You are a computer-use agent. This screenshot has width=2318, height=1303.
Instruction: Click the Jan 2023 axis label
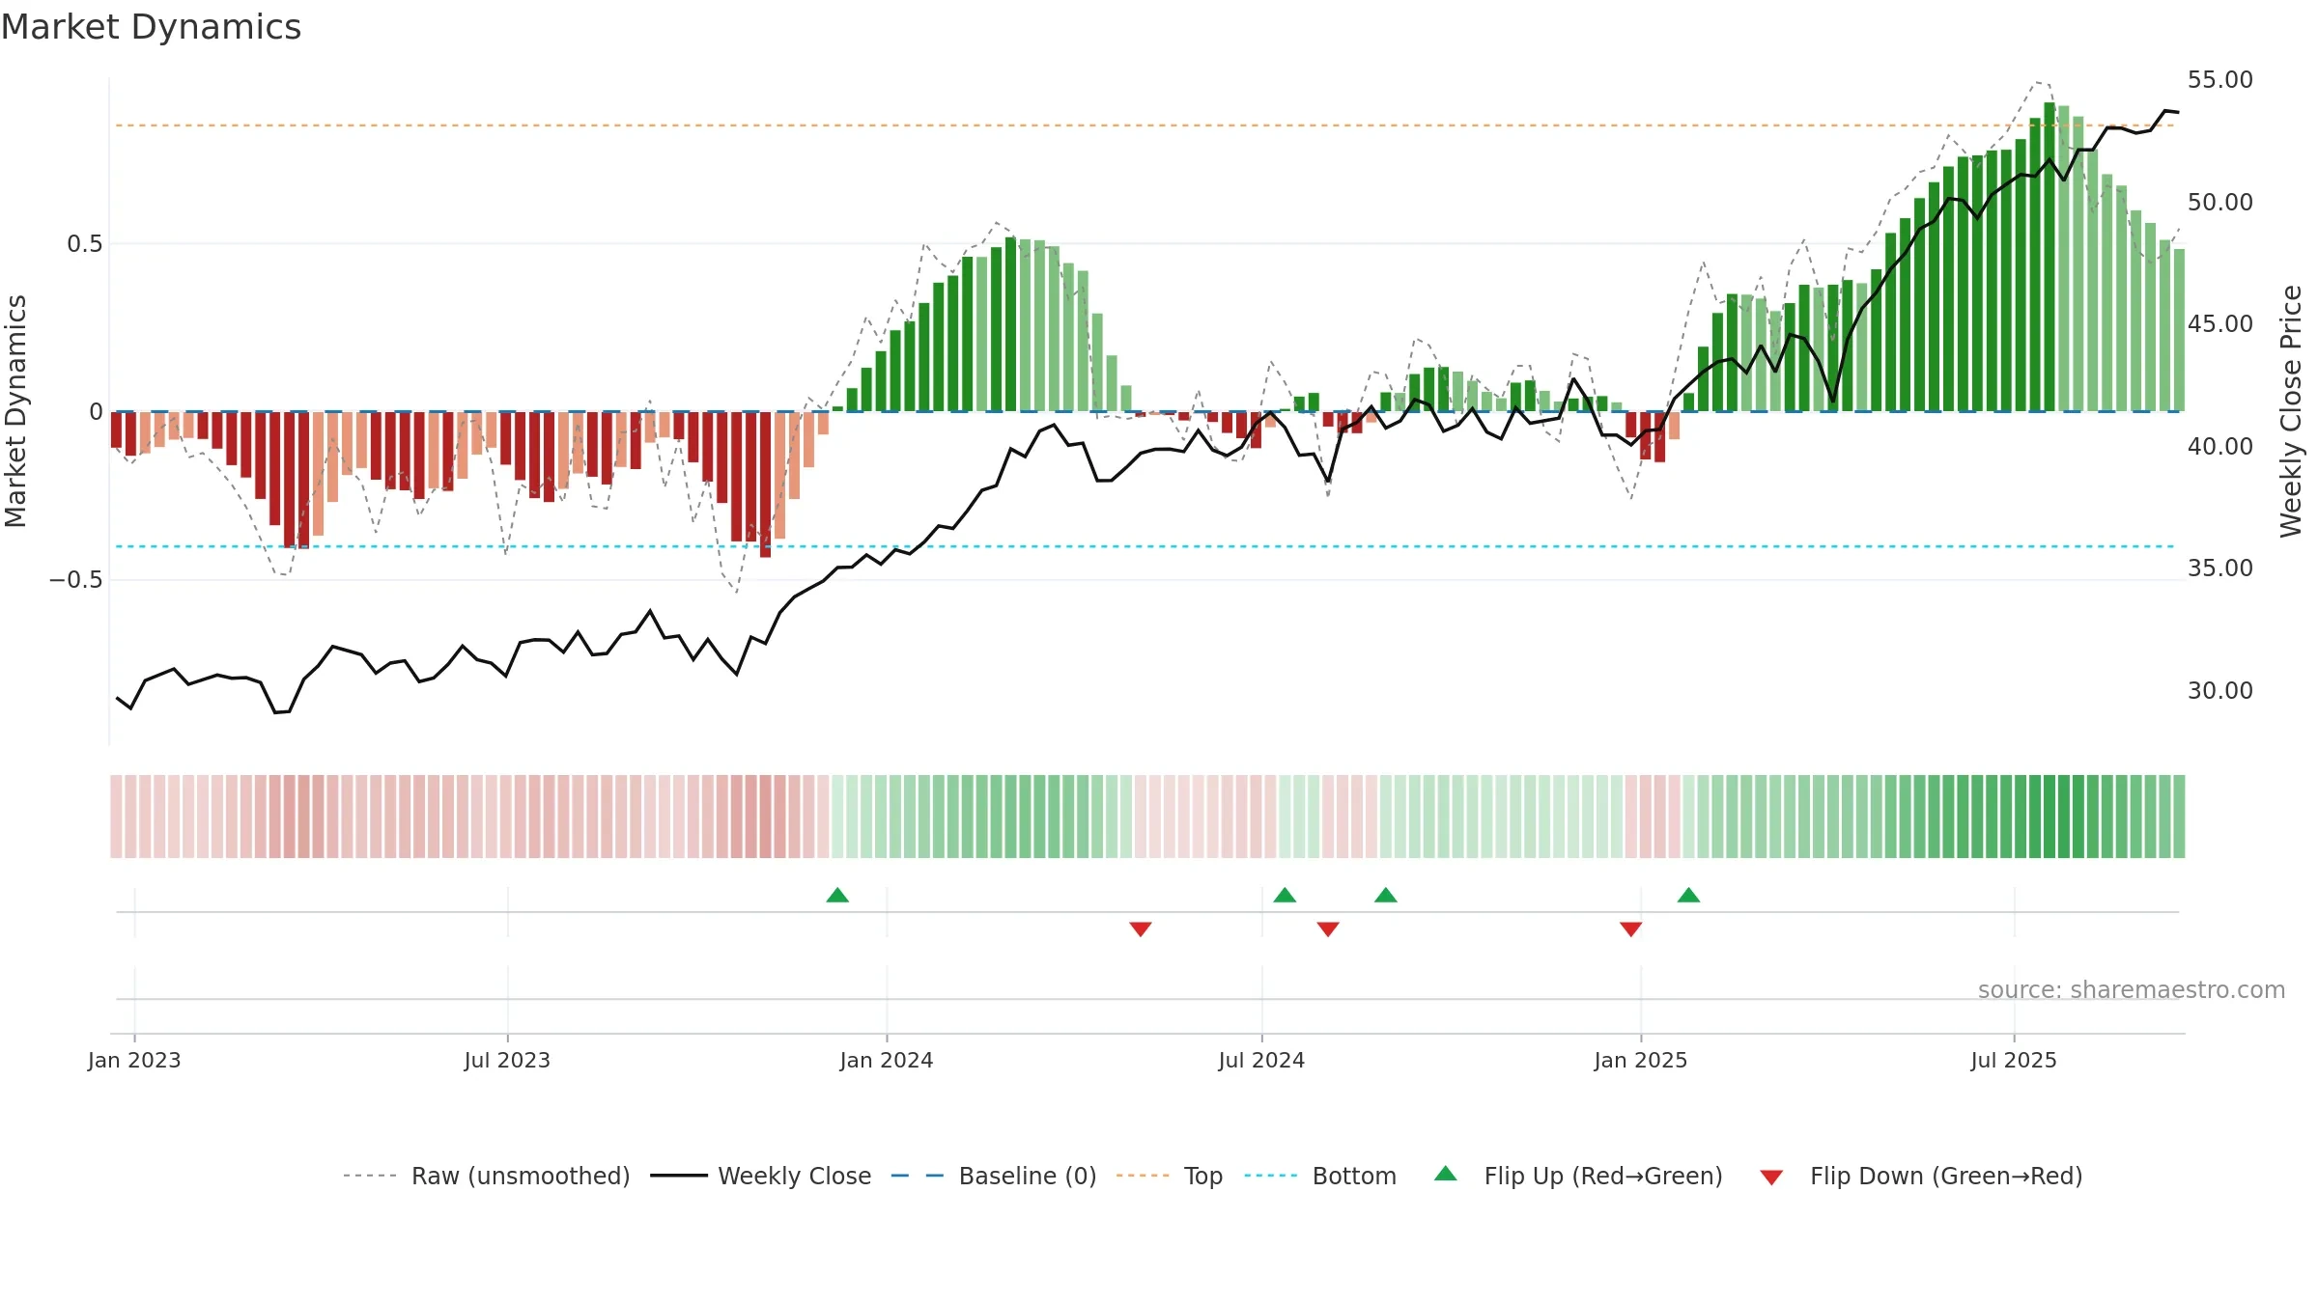point(134,1060)
